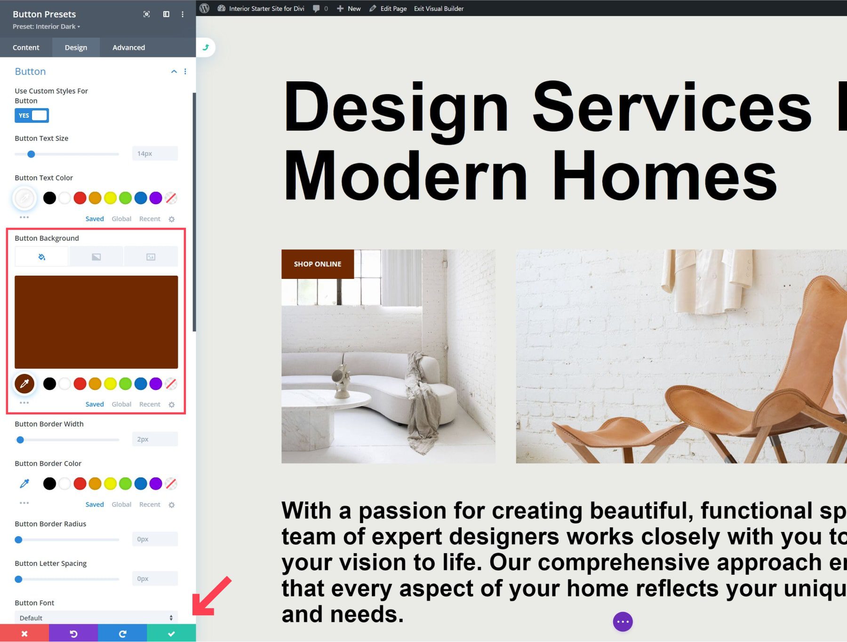Select the eyedropper for Button Background color
The width and height of the screenshot is (847, 642).
[24, 384]
